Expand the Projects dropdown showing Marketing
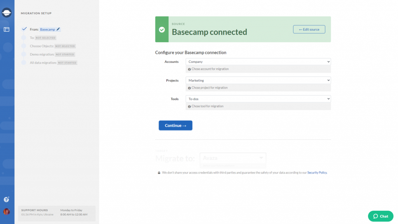This screenshot has width=398, height=224. 258,80
